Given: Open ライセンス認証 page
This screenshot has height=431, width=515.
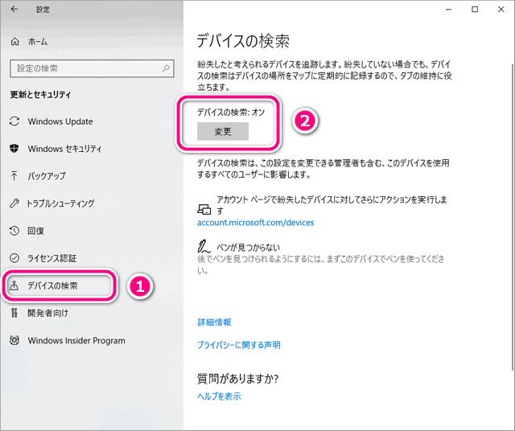Looking at the screenshot, I should coord(51,257).
